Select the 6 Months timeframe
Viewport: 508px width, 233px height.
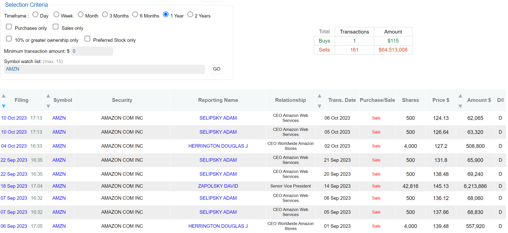point(135,15)
